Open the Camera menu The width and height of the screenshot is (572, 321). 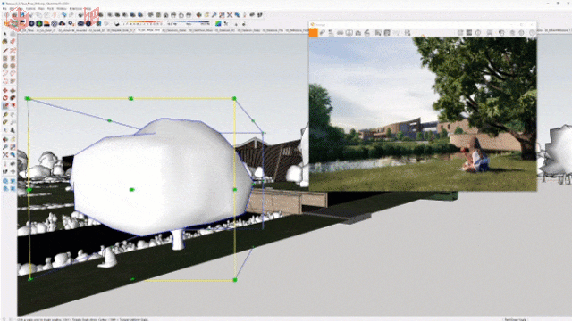click(x=30, y=8)
